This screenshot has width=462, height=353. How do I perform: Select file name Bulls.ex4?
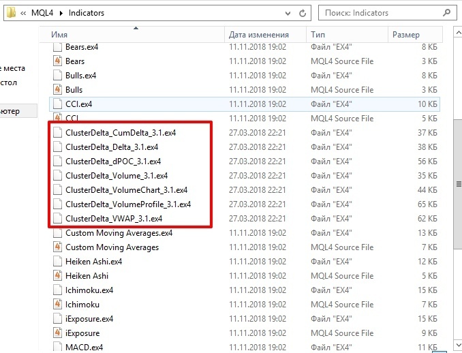click(x=80, y=76)
